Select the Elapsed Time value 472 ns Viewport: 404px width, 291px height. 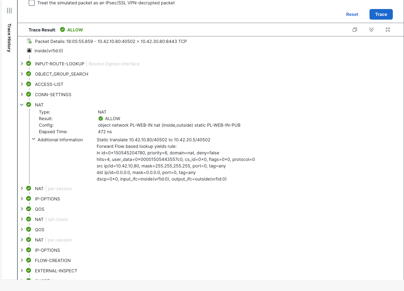click(x=105, y=132)
